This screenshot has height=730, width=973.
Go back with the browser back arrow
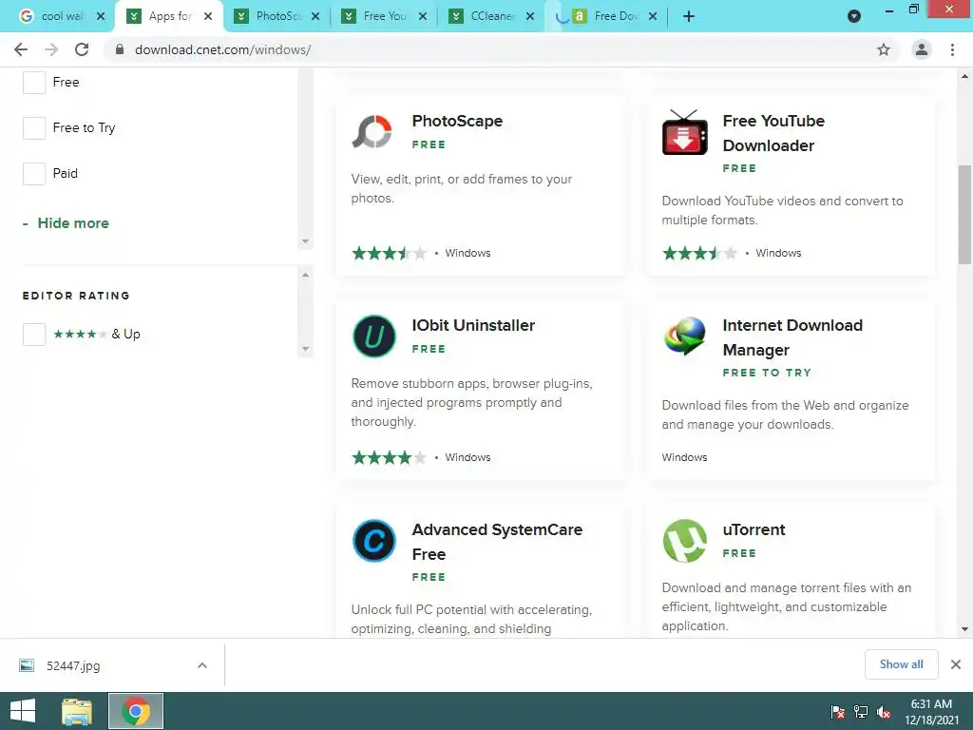pyautogui.click(x=21, y=49)
